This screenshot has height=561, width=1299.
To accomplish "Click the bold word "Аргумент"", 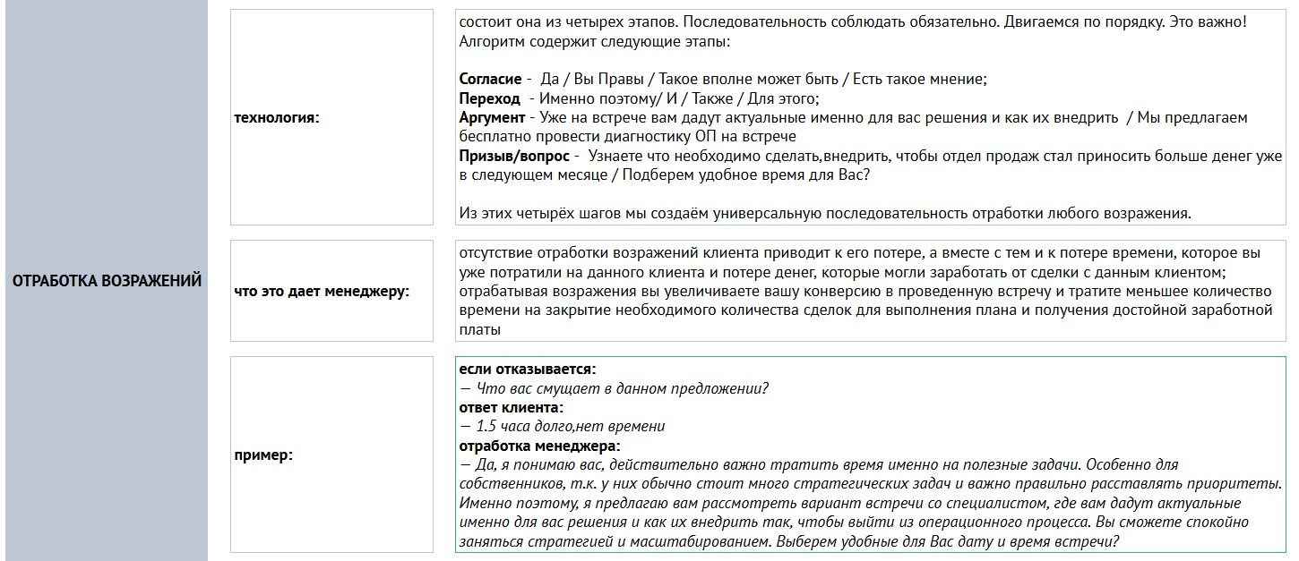I will point(492,118).
